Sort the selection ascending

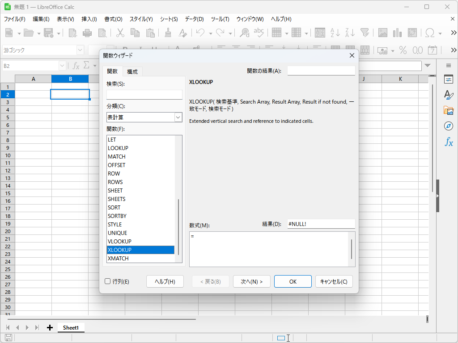pyautogui.click(x=334, y=33)
